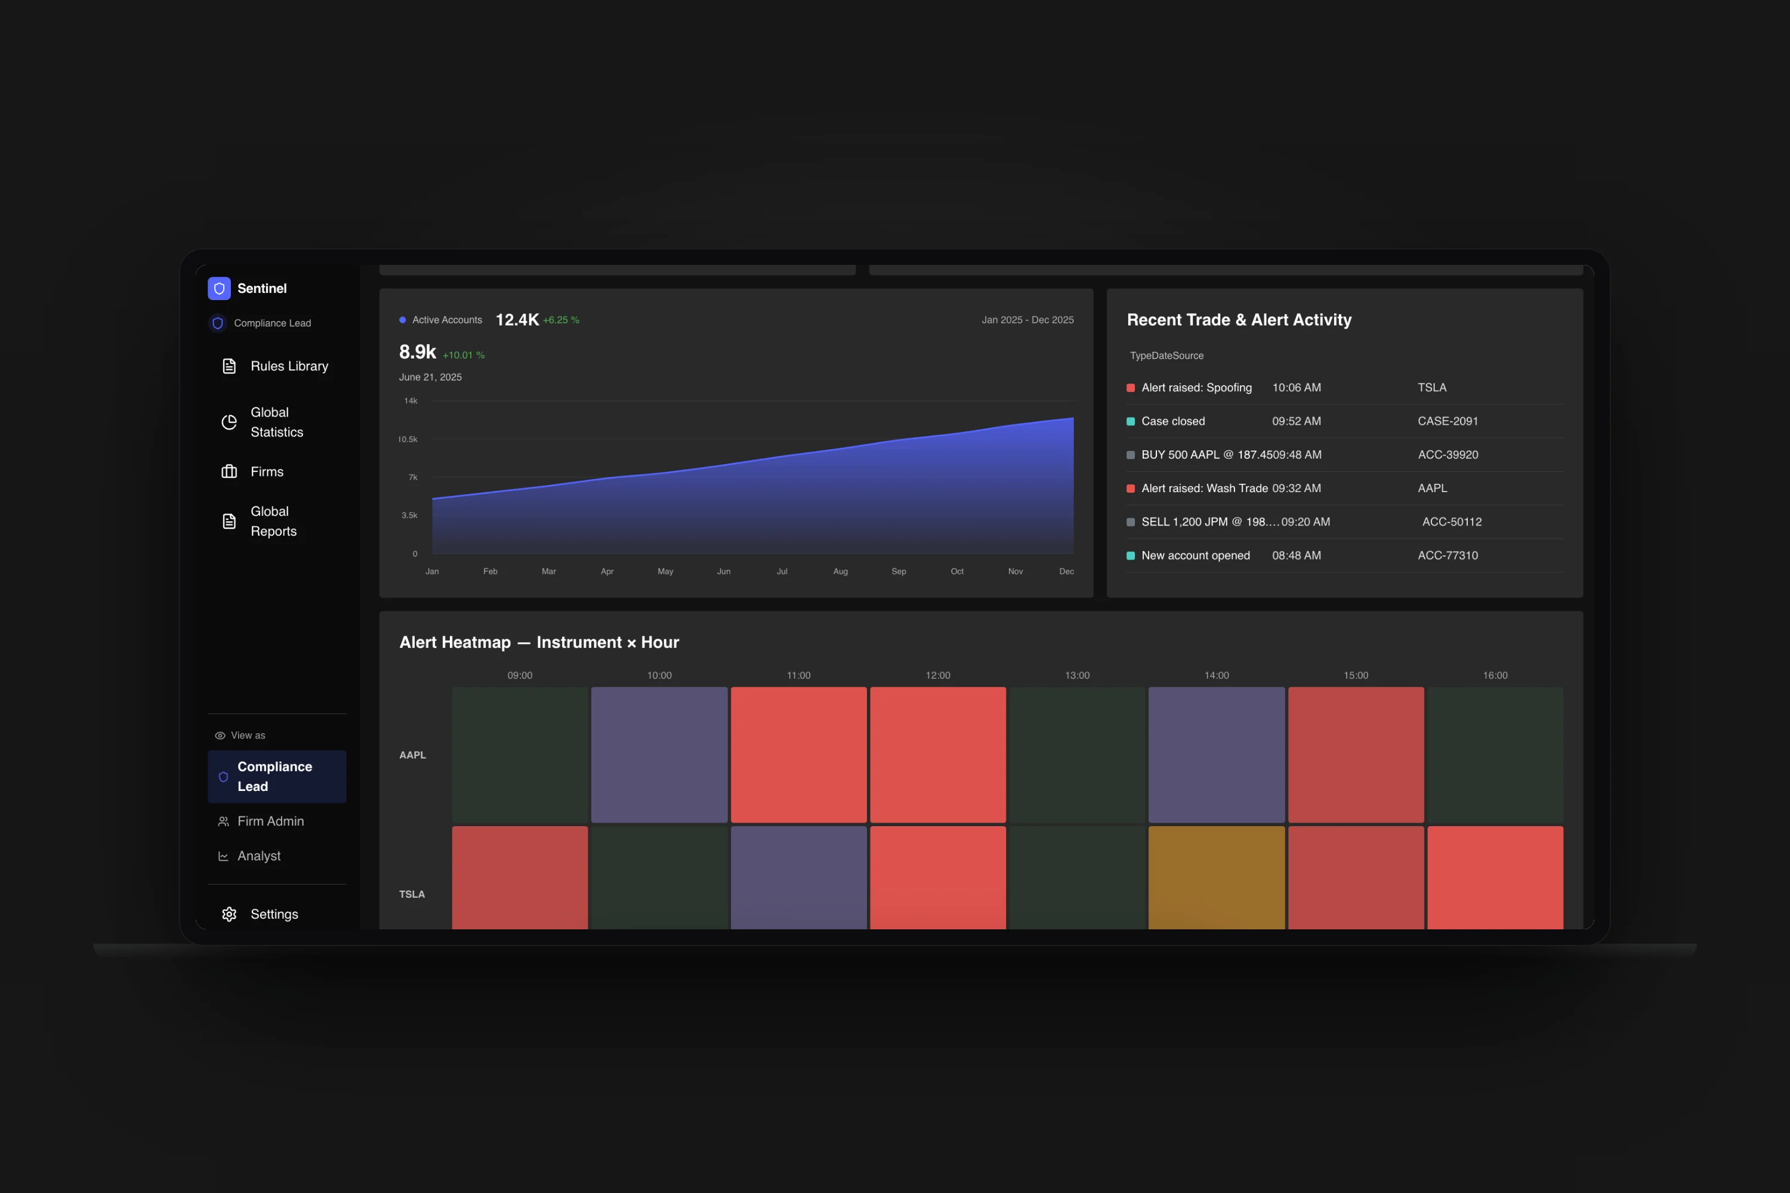1790x1193 pixels.
Task: Open Settings from the sidebar
Action: pos(277,914)
